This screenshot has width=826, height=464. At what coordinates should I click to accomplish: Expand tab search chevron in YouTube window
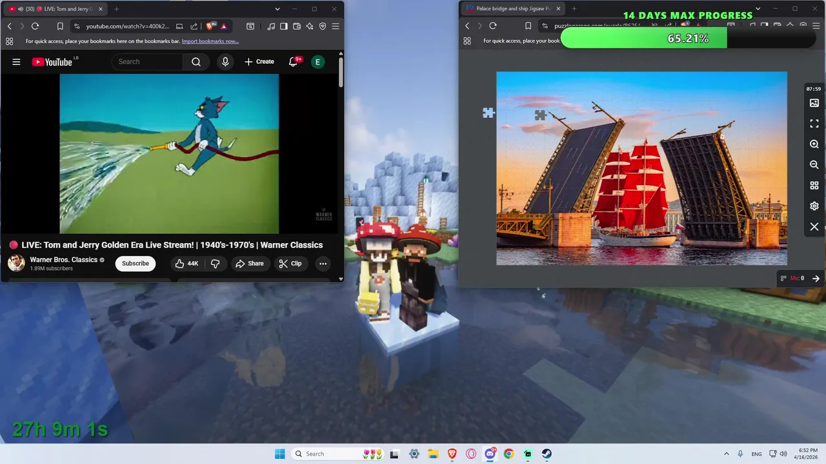[277, 9]
